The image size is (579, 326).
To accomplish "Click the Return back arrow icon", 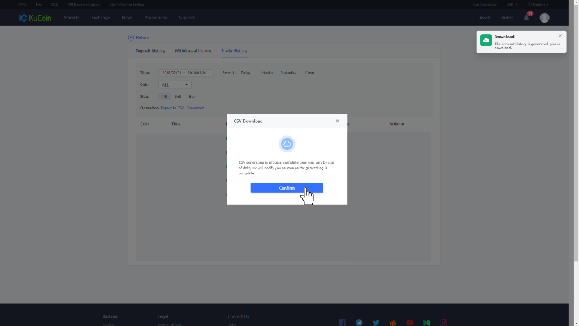I will coord(131,37).
